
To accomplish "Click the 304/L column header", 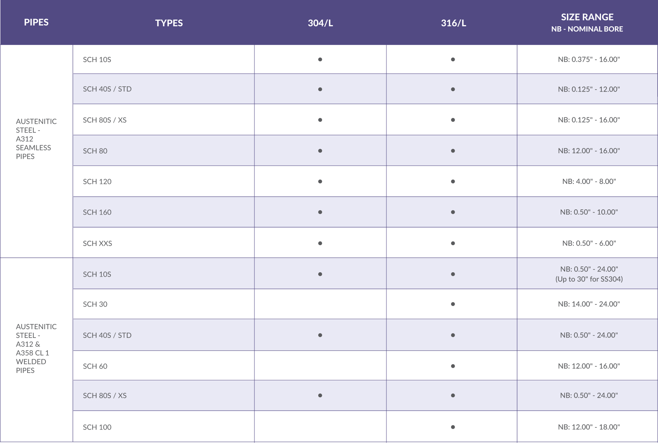I will (x=320, y=23).
